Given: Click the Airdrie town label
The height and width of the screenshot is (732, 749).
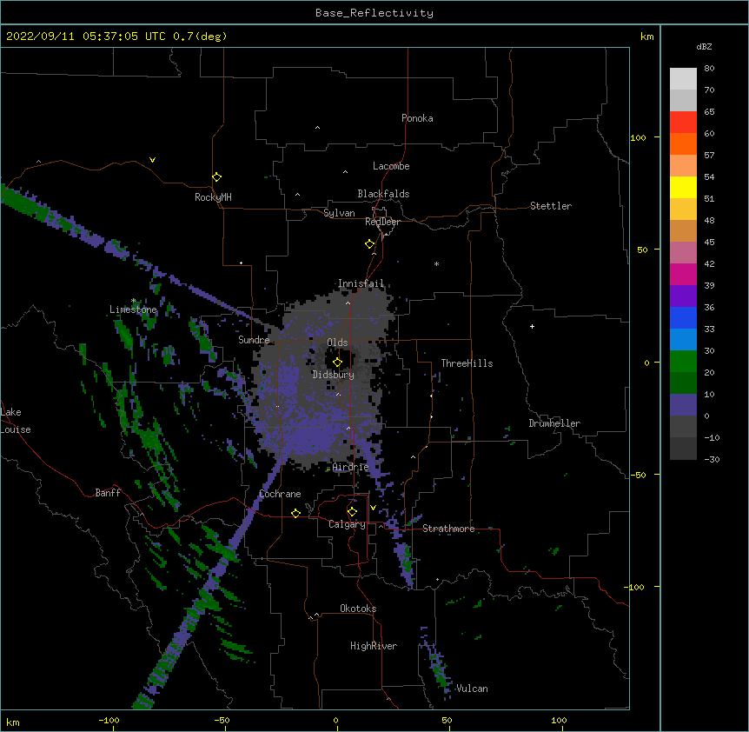Looking at the screenshot, I should pyautogui.click(x=351, y=467).
